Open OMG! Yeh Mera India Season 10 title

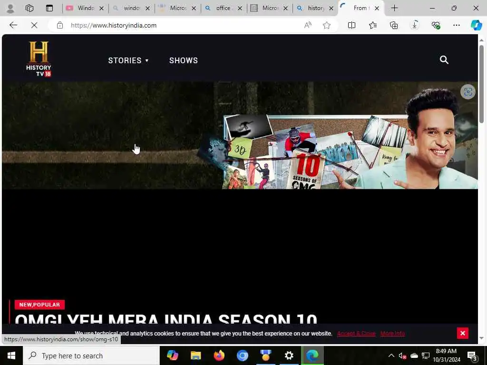tap(166, 318)
